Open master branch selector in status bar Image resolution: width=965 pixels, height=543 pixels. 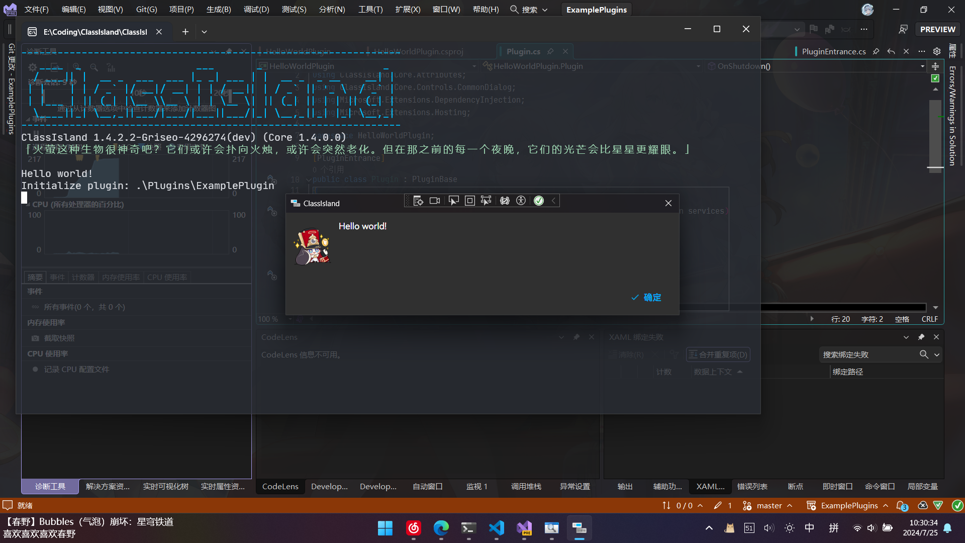pyautogui.click(x=769, y=505)
